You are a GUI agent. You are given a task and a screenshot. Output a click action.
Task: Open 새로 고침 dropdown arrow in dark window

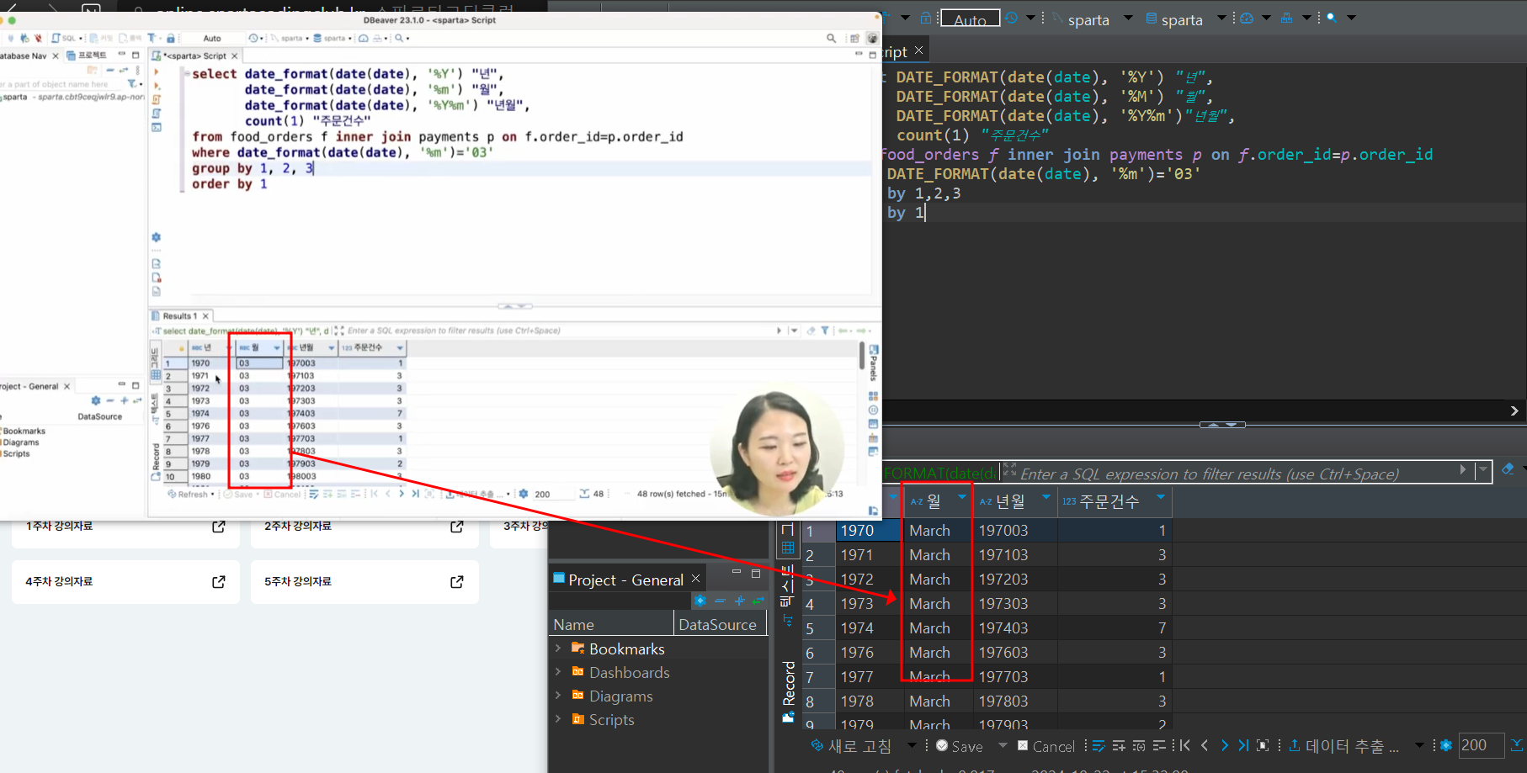tap(912, 745)
